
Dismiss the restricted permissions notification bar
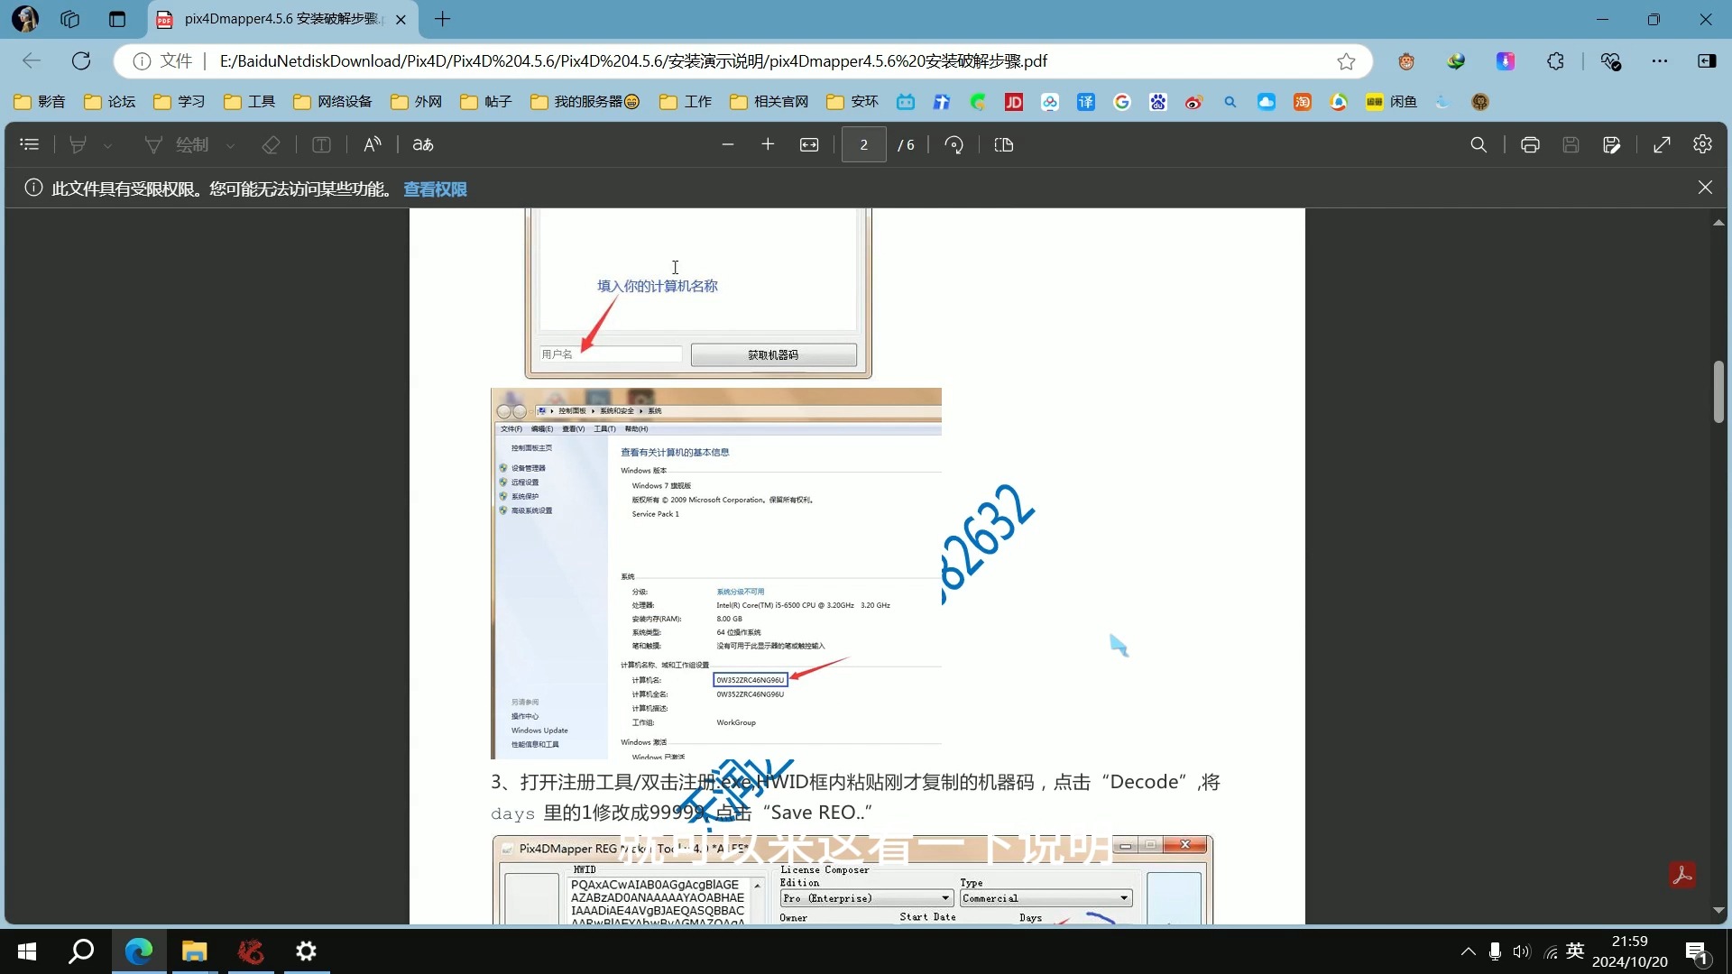pyautogui.click(x=1704, y=187)
